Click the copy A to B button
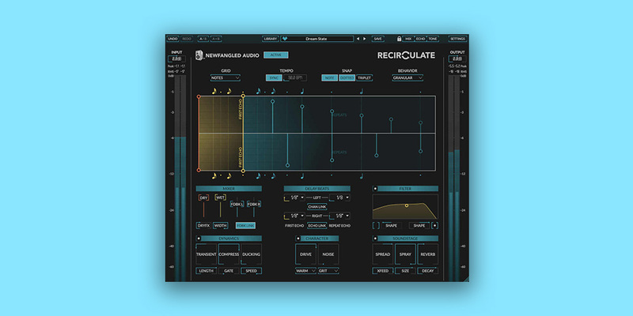The height and width of the screenshot is (316, 633). 216,39
